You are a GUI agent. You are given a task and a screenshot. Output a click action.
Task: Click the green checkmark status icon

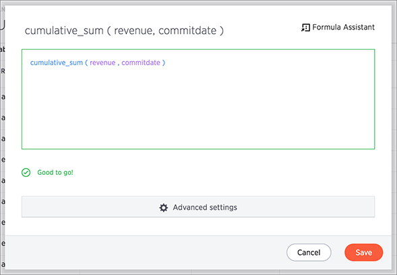coord(26,173)
